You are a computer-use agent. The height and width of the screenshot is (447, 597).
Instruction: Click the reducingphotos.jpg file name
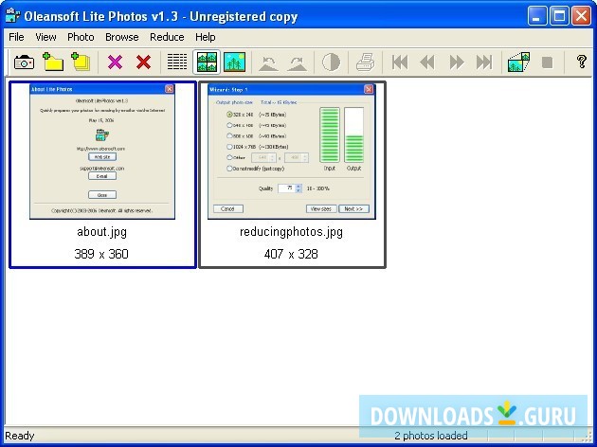(291, 232)
